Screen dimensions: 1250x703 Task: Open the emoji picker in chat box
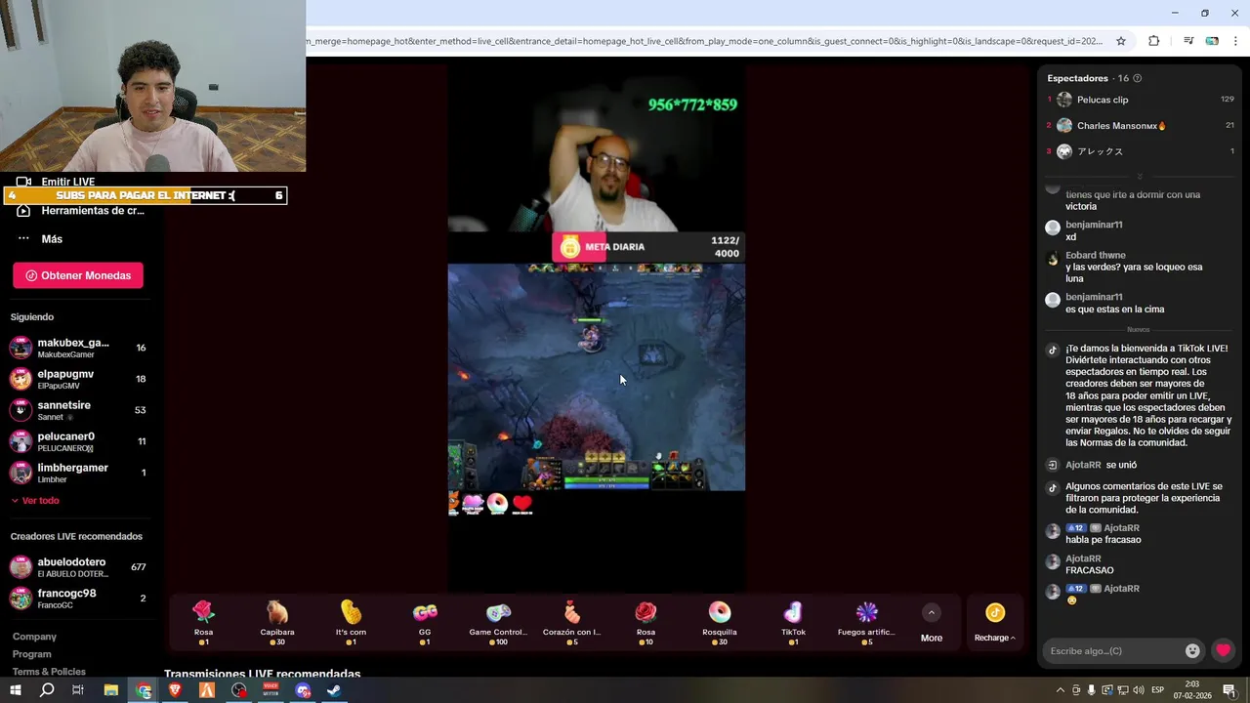pyautogui.click(x=1192, y=650)
